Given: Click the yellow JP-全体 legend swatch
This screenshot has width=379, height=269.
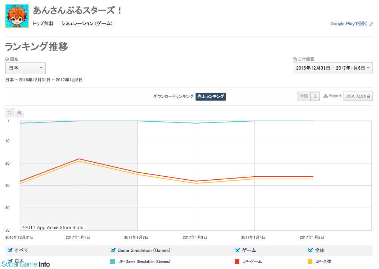Looking at the screenshot, I should coord(310,261).
